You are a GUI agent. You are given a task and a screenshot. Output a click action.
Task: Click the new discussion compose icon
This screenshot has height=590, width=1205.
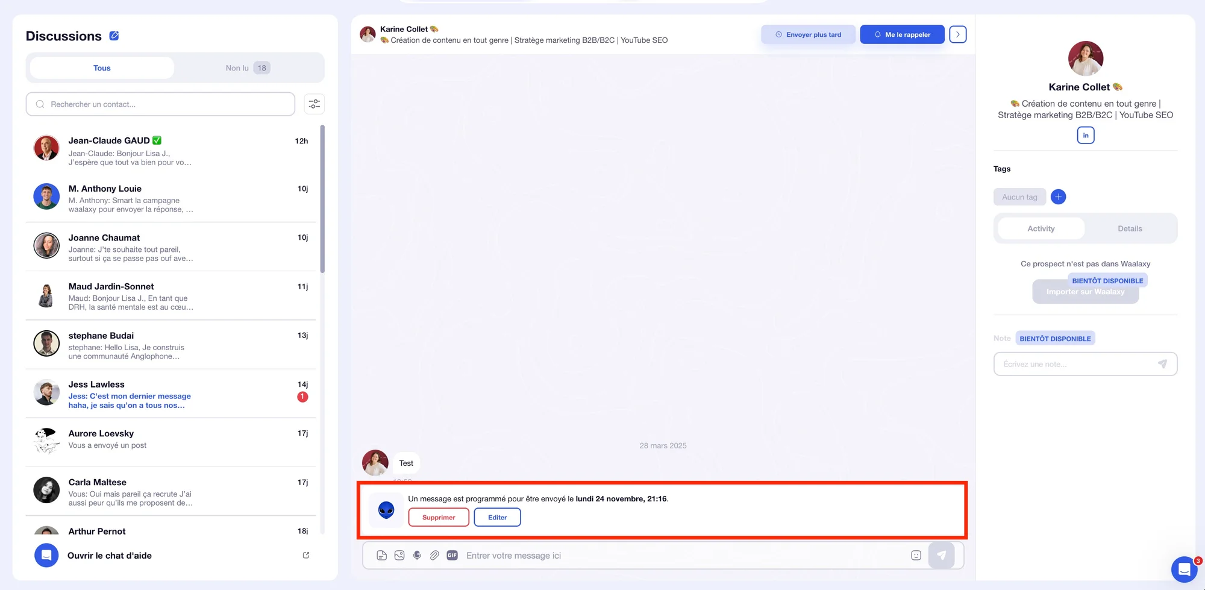tap(114, 36)
